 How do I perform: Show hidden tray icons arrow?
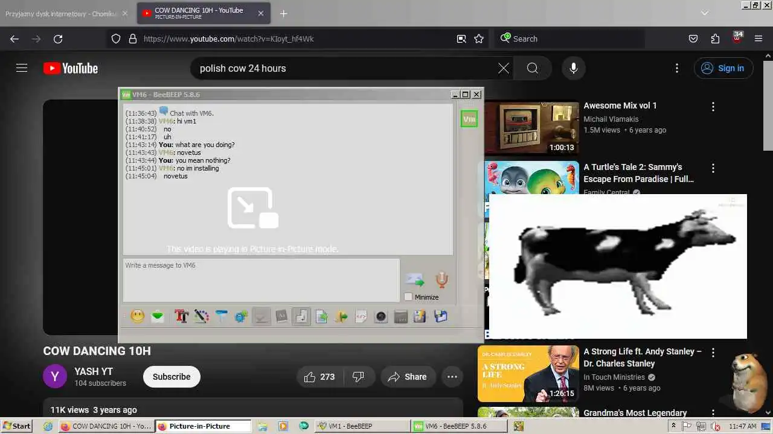[x=673, y=426]
